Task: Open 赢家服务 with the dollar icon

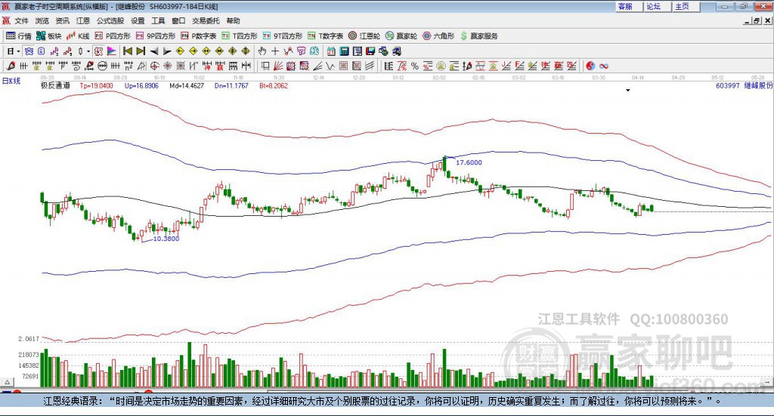Action: tap(479, 36)
